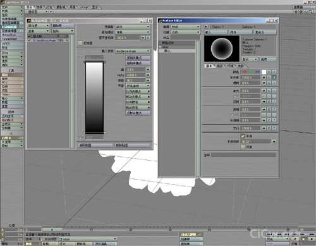This screenshot has height=246, width=316.
Task: Click Save button in Surface Editor
Action: [240, 32]
